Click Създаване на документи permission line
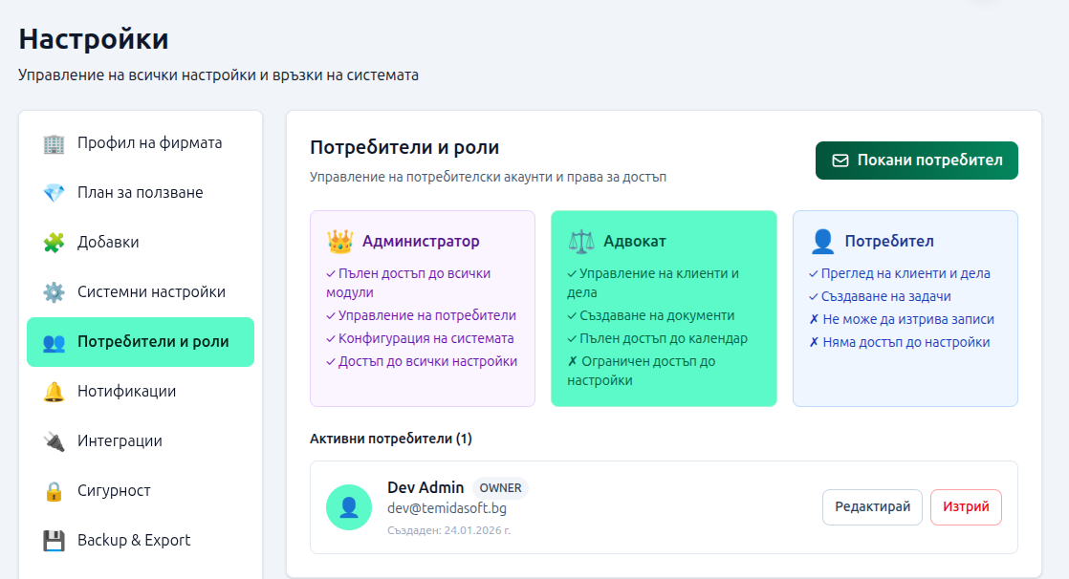This screenshot has height=579, width=1069. click(651, 315)
